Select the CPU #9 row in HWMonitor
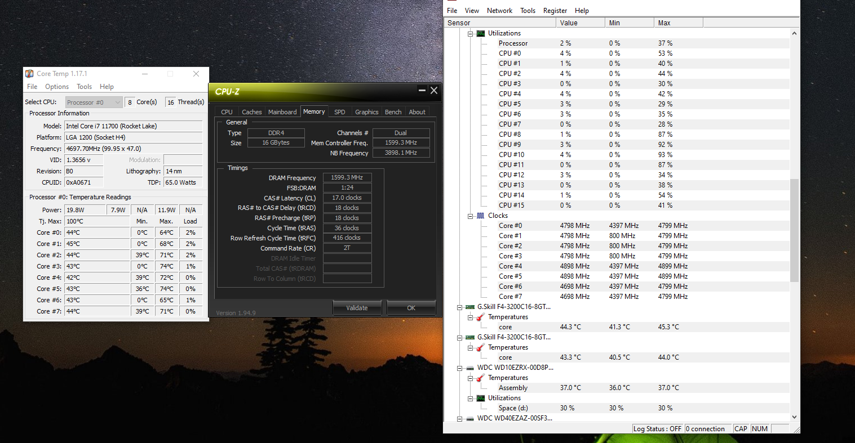 (617, 145)
